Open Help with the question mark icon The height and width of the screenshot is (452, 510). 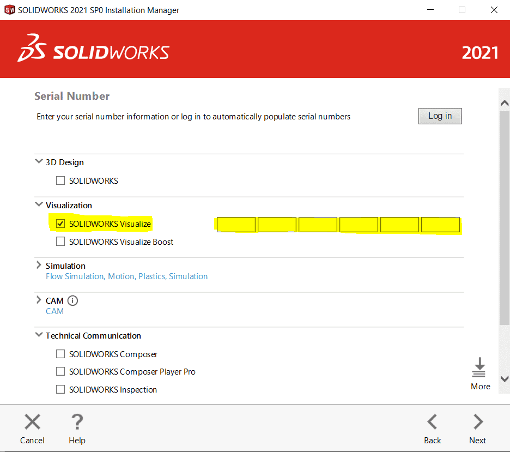click(x=77, y=421)
